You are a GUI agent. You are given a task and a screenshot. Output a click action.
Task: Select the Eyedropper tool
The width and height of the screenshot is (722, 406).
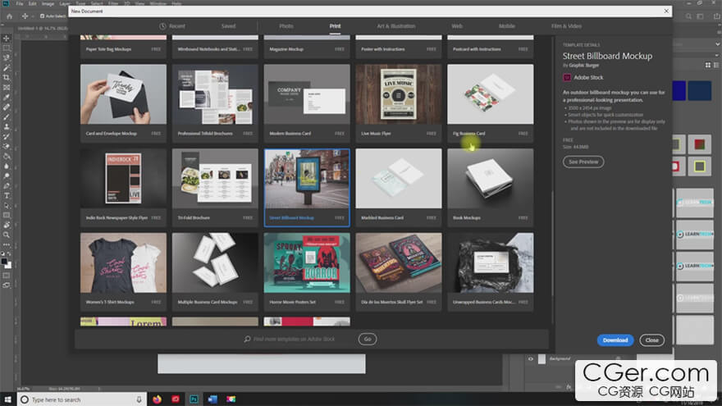pos(7,97)
